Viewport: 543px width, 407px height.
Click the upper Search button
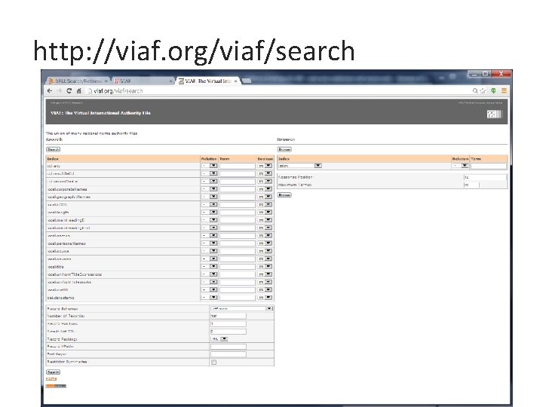[x=53, y=149]
